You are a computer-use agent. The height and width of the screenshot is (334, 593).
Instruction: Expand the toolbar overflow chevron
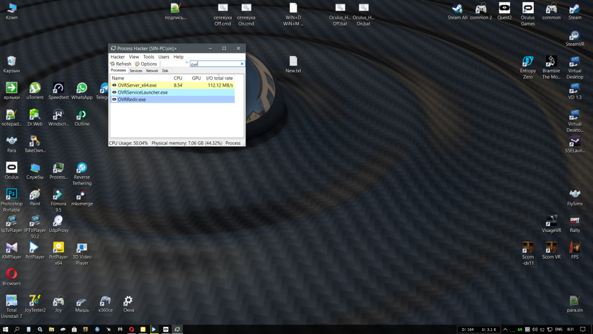186,63
